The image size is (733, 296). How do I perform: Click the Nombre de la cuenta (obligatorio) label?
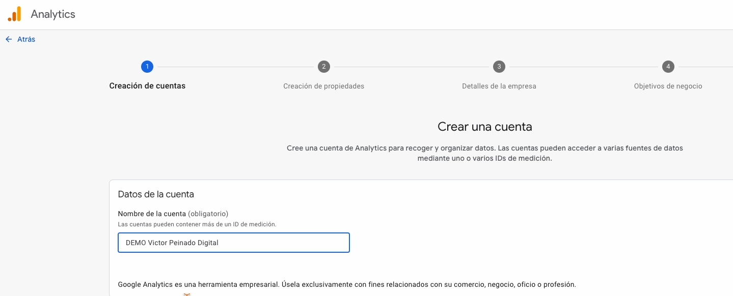173,214
